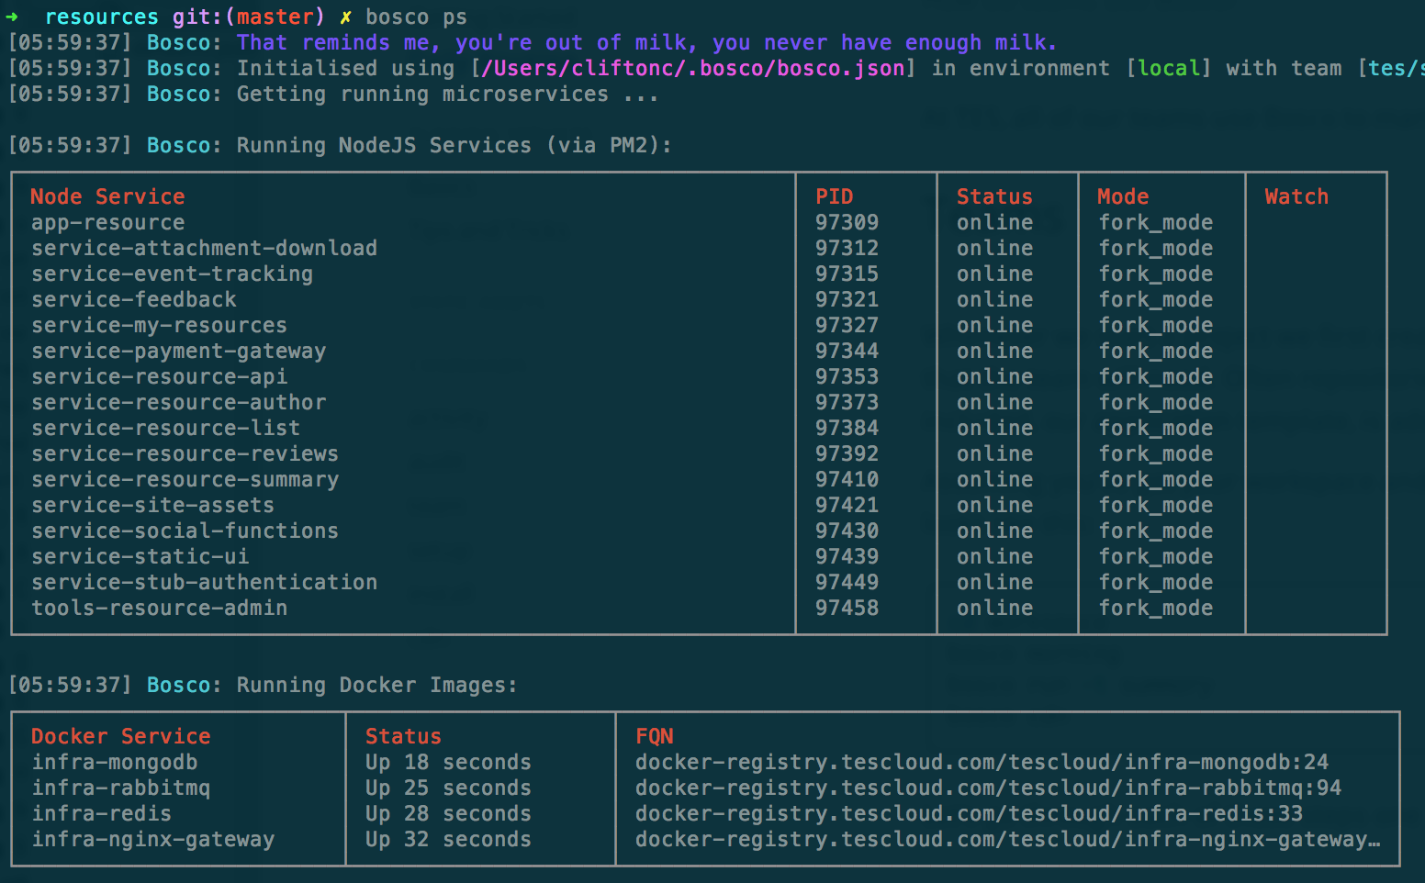Click 'service-my-resources' service name

[159, 326]
